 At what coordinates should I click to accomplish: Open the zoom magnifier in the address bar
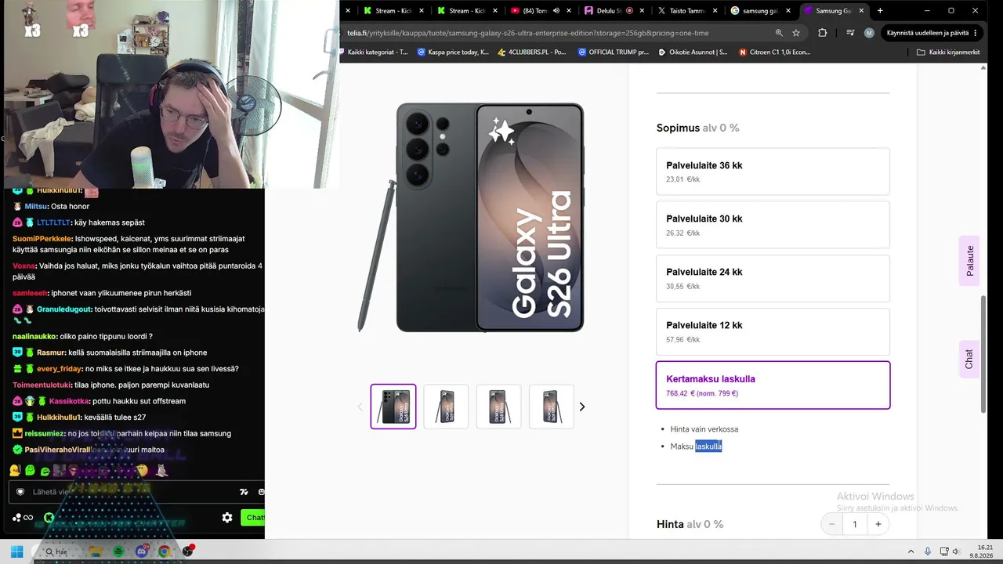779,33
